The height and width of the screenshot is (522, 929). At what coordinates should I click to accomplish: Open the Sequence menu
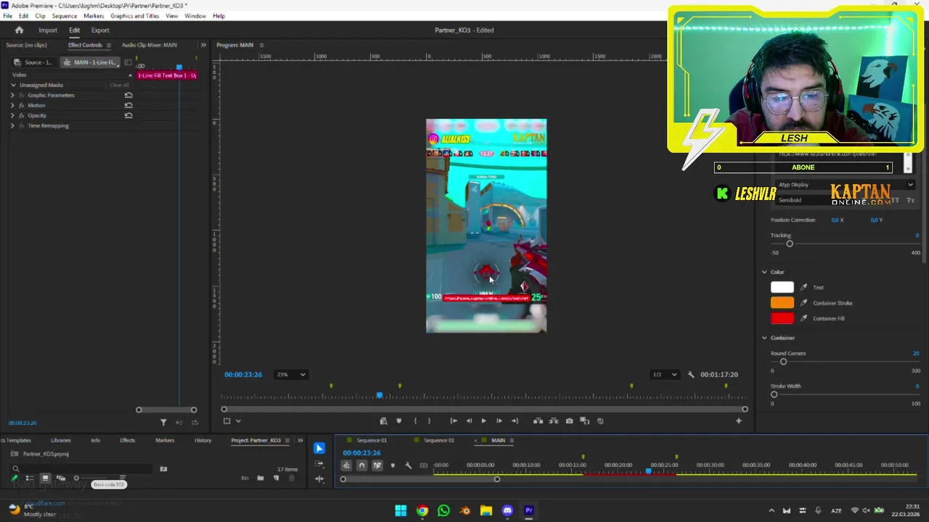pos(64,16)
